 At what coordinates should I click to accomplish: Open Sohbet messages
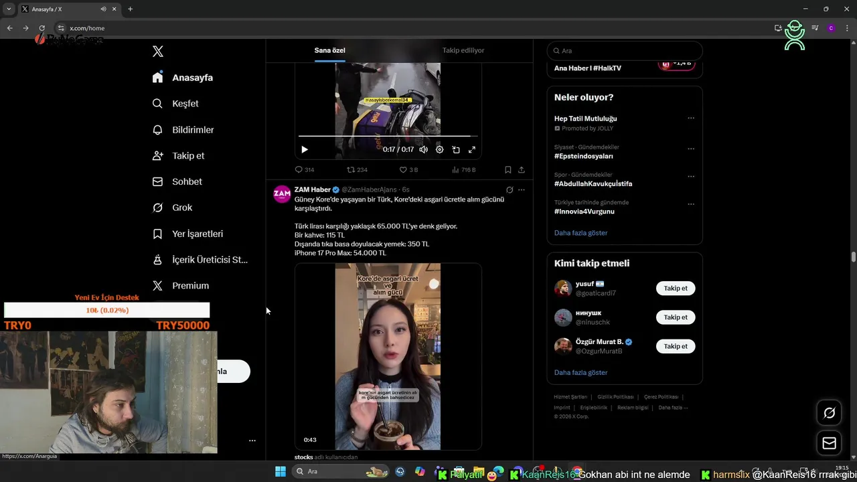click(x=177, y=181)
